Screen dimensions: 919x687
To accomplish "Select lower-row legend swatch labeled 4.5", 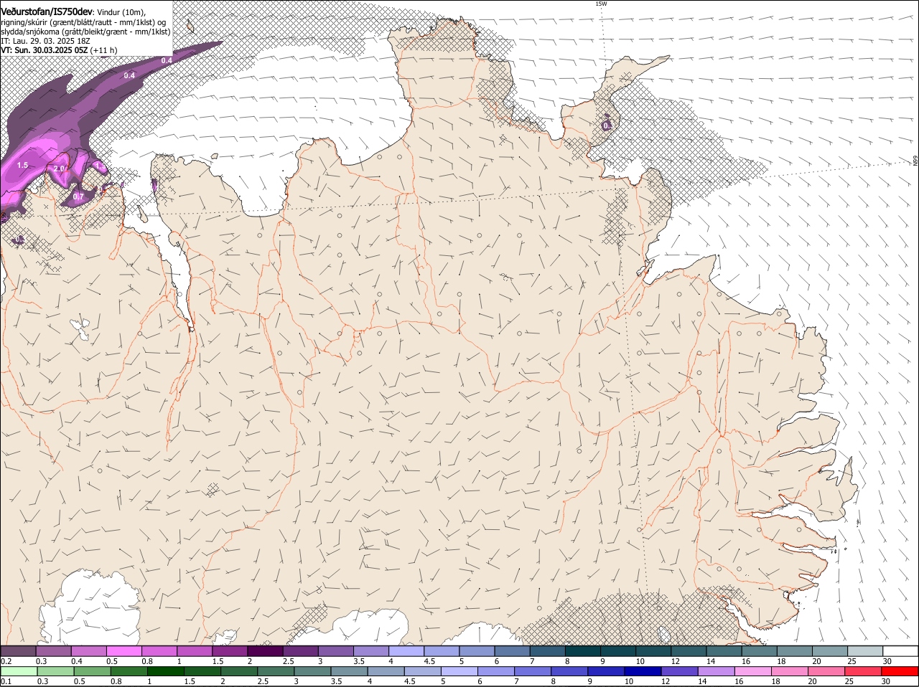I will [x=423, y=672].
